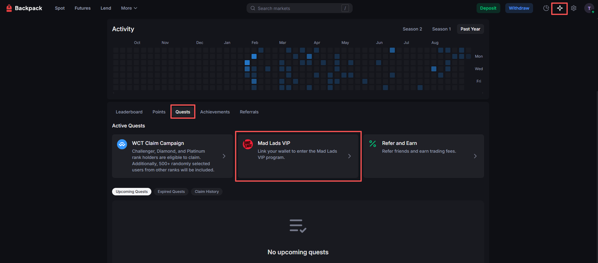Click the WCT Claim Campaign icon
This screenshot has width=598, height=263.
pos(122,144)
